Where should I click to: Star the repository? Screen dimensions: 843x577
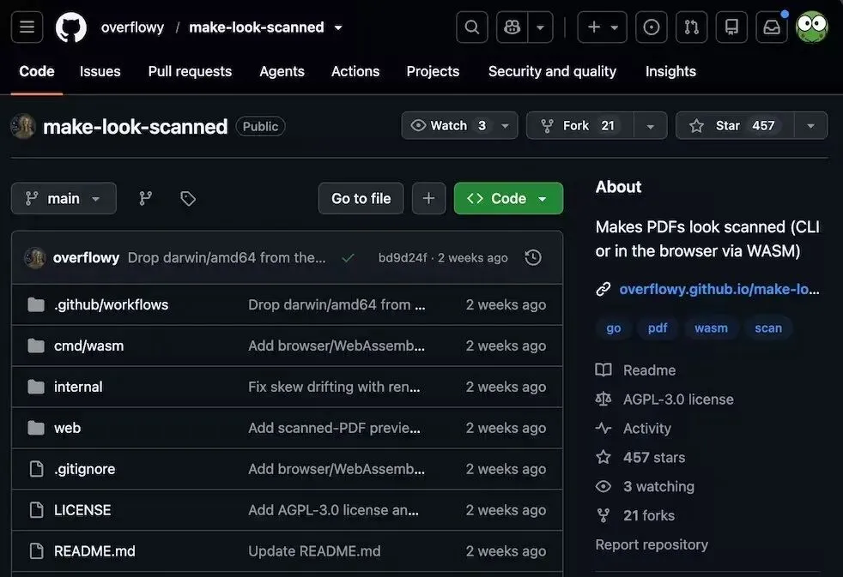click(x=734, y=125)
